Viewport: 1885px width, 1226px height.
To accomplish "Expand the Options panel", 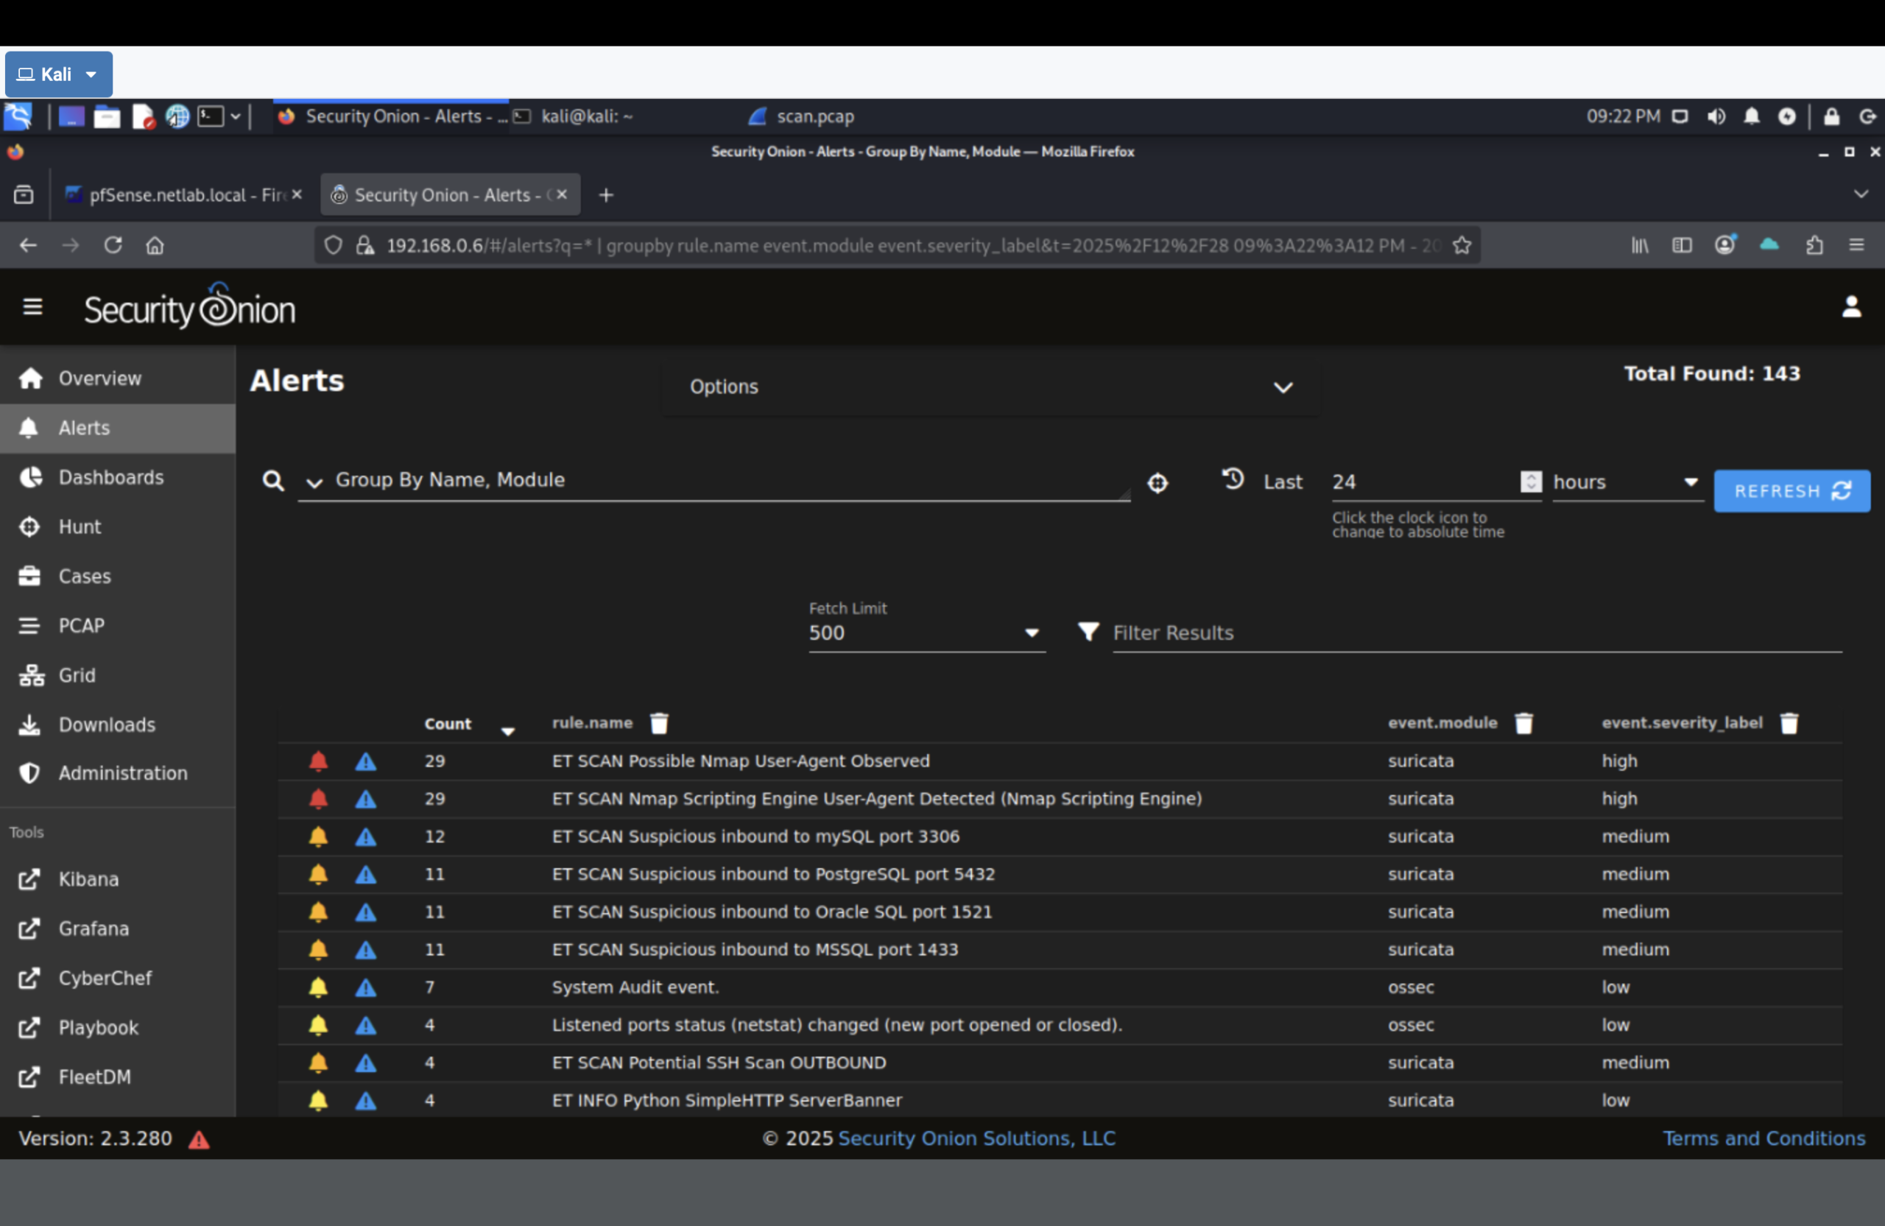I will 1282,388.
